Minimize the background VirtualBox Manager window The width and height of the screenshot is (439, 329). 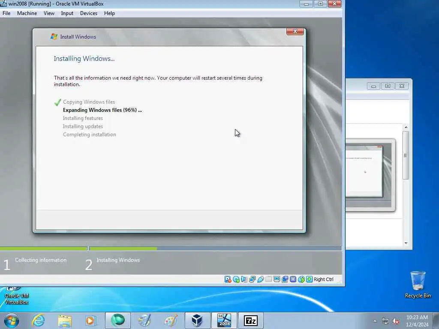pos(373,86)
